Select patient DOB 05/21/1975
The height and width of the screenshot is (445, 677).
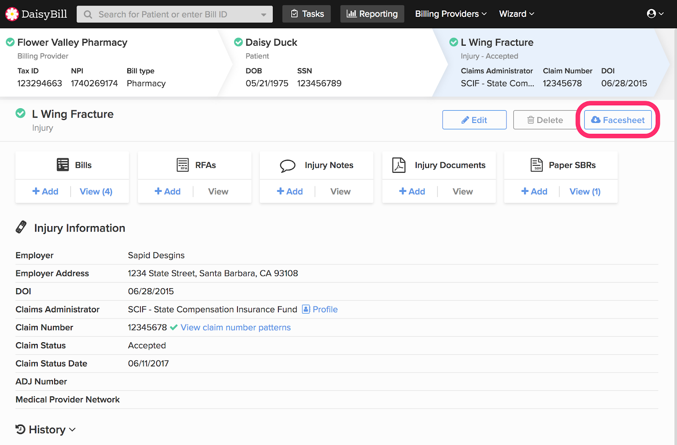coord(267,83)
